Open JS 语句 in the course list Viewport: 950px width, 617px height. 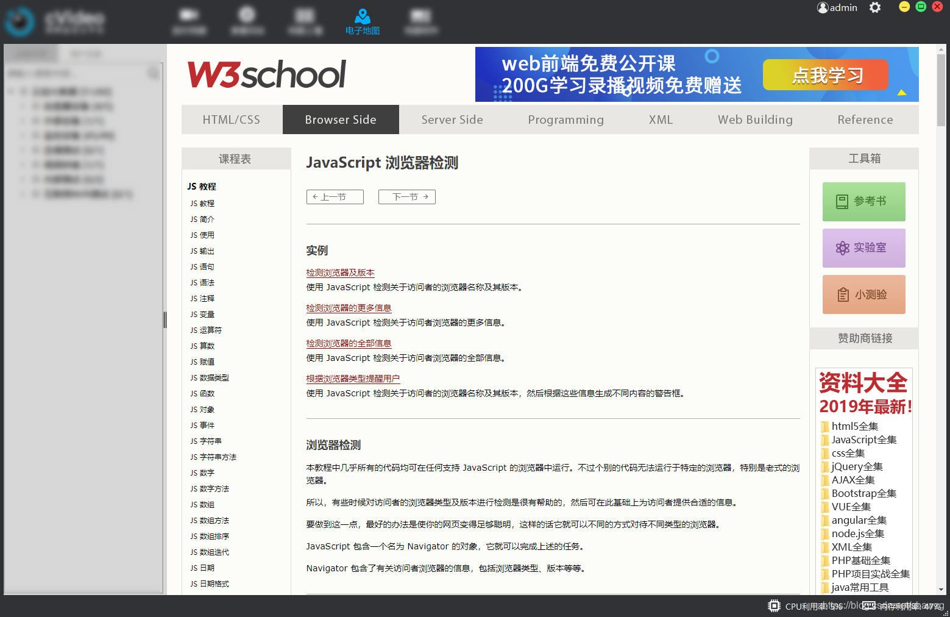click(202, 266)
